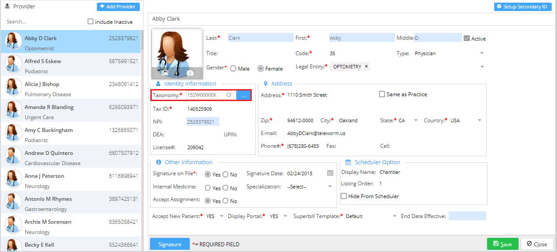Open the Signature Date calendar picker
The width and height of the screenshot is (557, 252).
tap(330, 173)
